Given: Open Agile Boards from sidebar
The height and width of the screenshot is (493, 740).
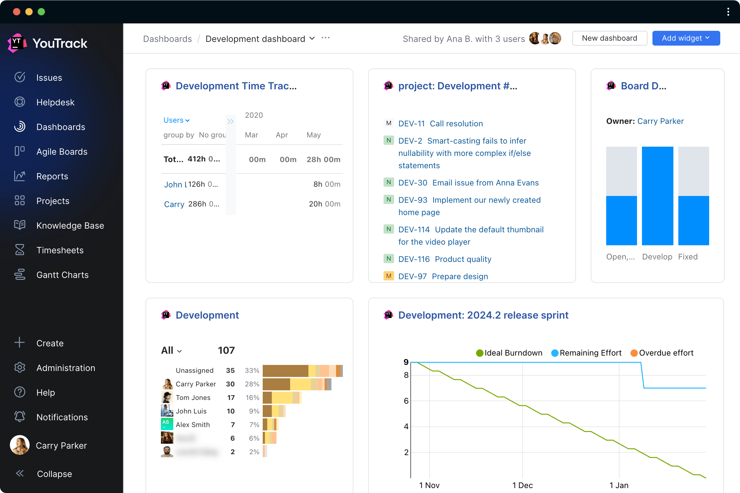Looking at the screenshot, I should [62, 151].
